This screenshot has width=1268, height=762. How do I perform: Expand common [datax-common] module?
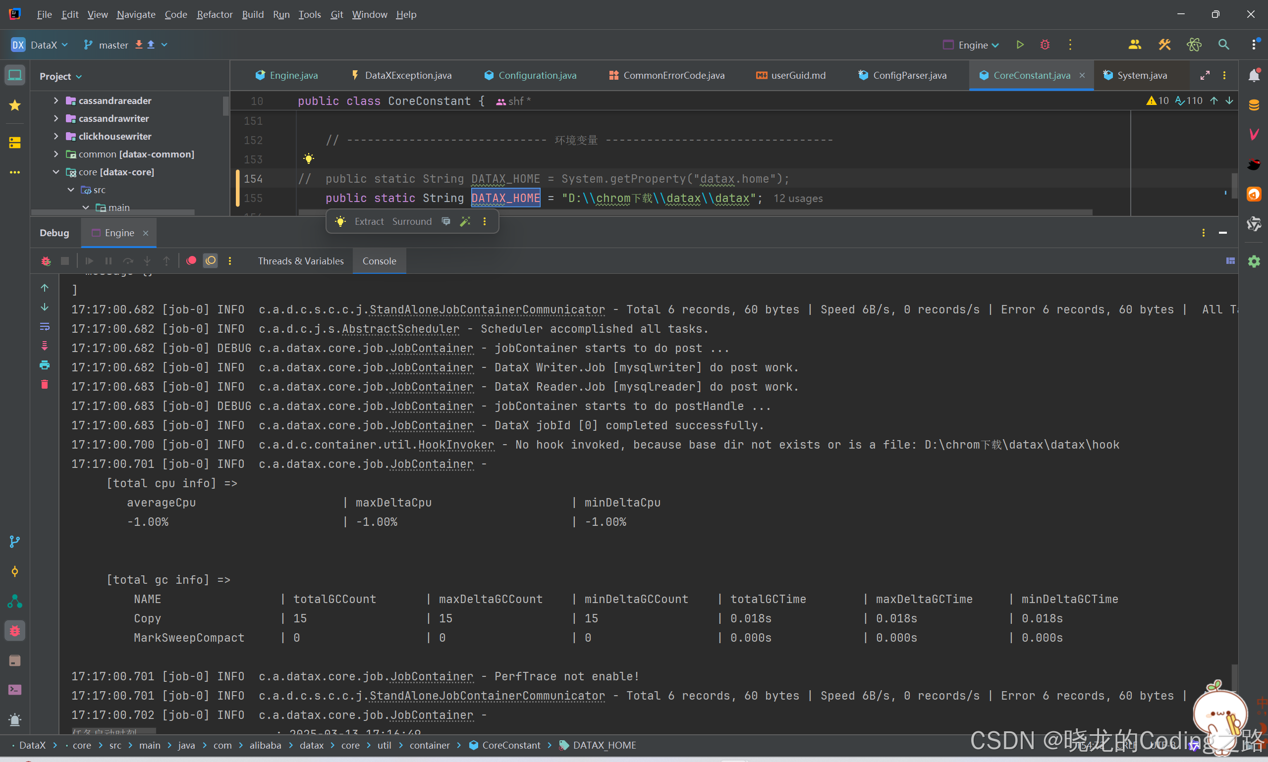pyautogui.click(x=56, y=154)
